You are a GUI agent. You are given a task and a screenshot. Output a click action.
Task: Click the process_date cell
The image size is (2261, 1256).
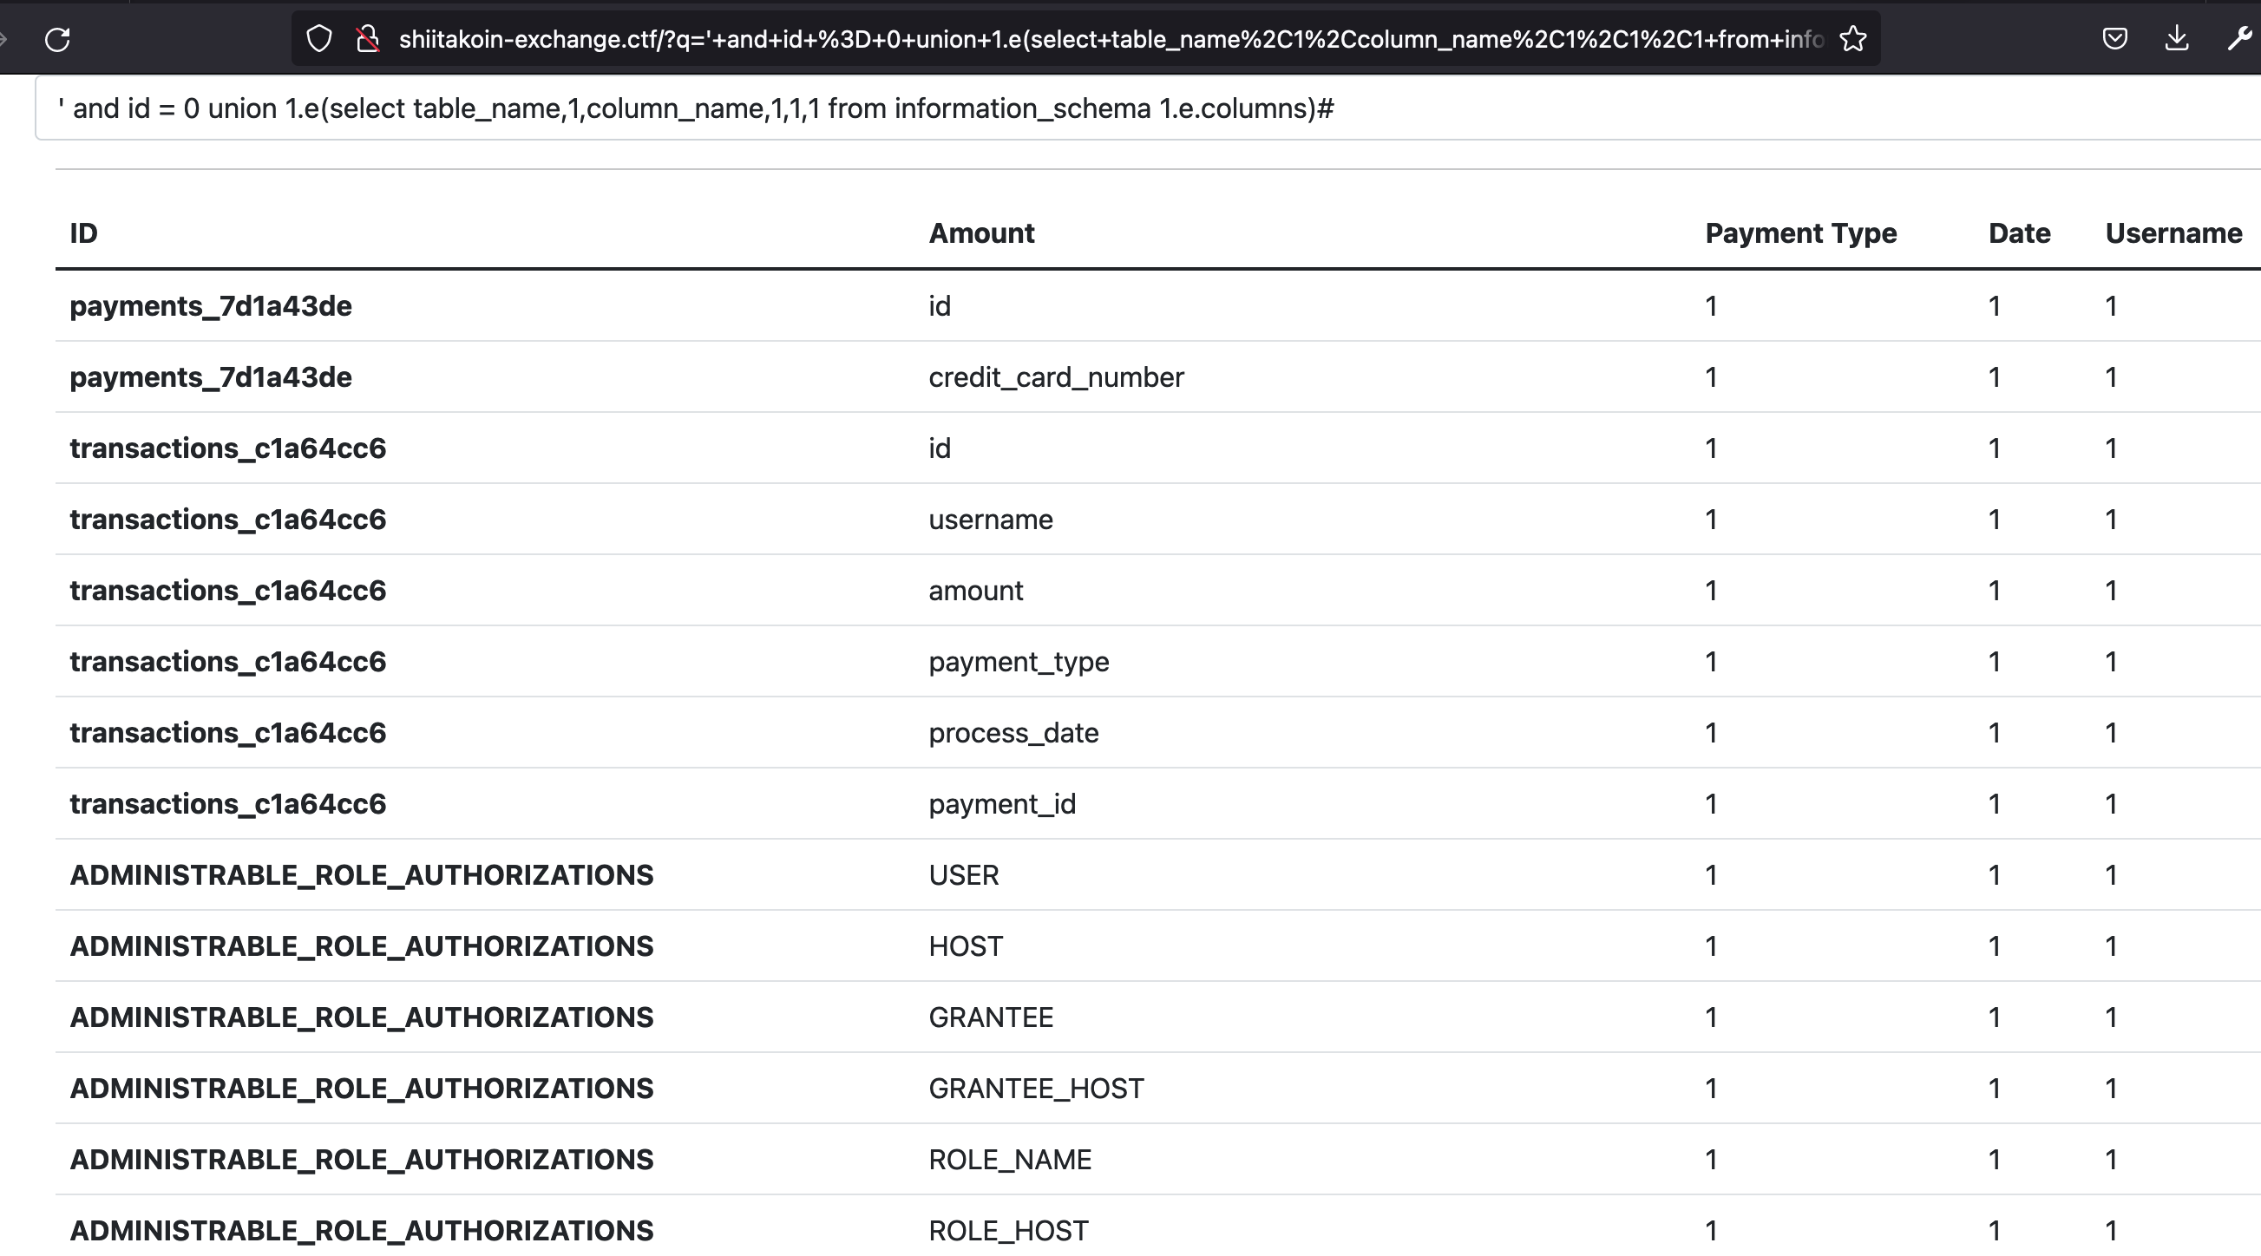click(1013, 733)
